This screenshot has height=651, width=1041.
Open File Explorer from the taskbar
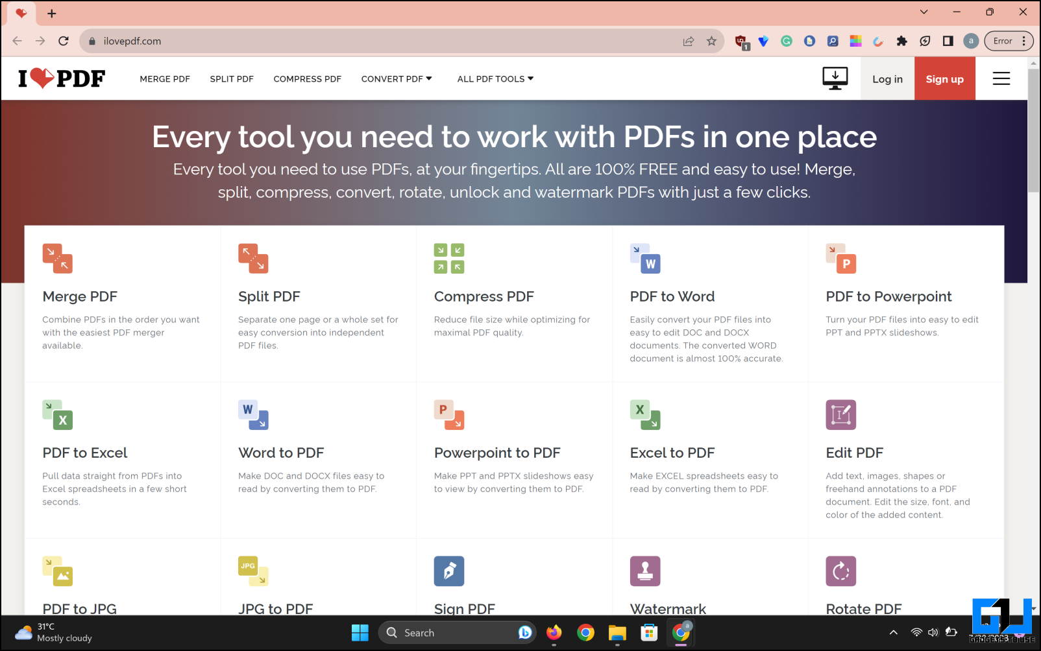617,633
